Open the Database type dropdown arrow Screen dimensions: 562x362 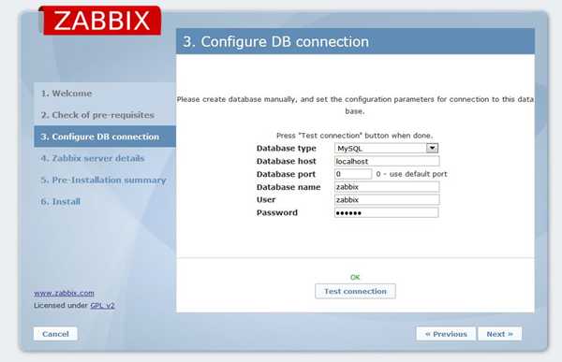432,148
